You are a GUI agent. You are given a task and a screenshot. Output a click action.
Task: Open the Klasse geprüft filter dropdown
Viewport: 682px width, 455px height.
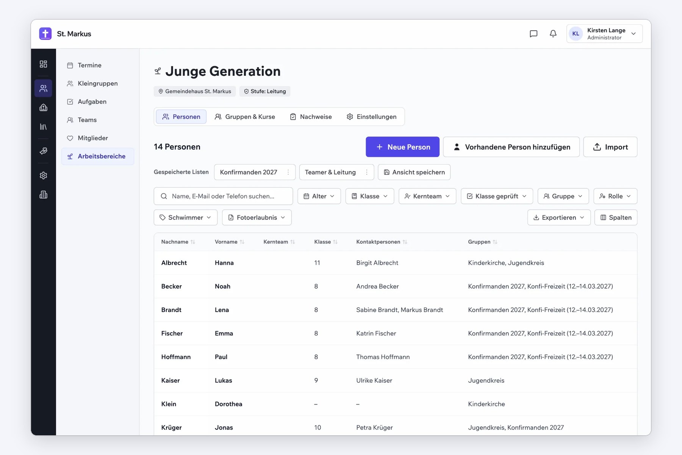(497, 196)
